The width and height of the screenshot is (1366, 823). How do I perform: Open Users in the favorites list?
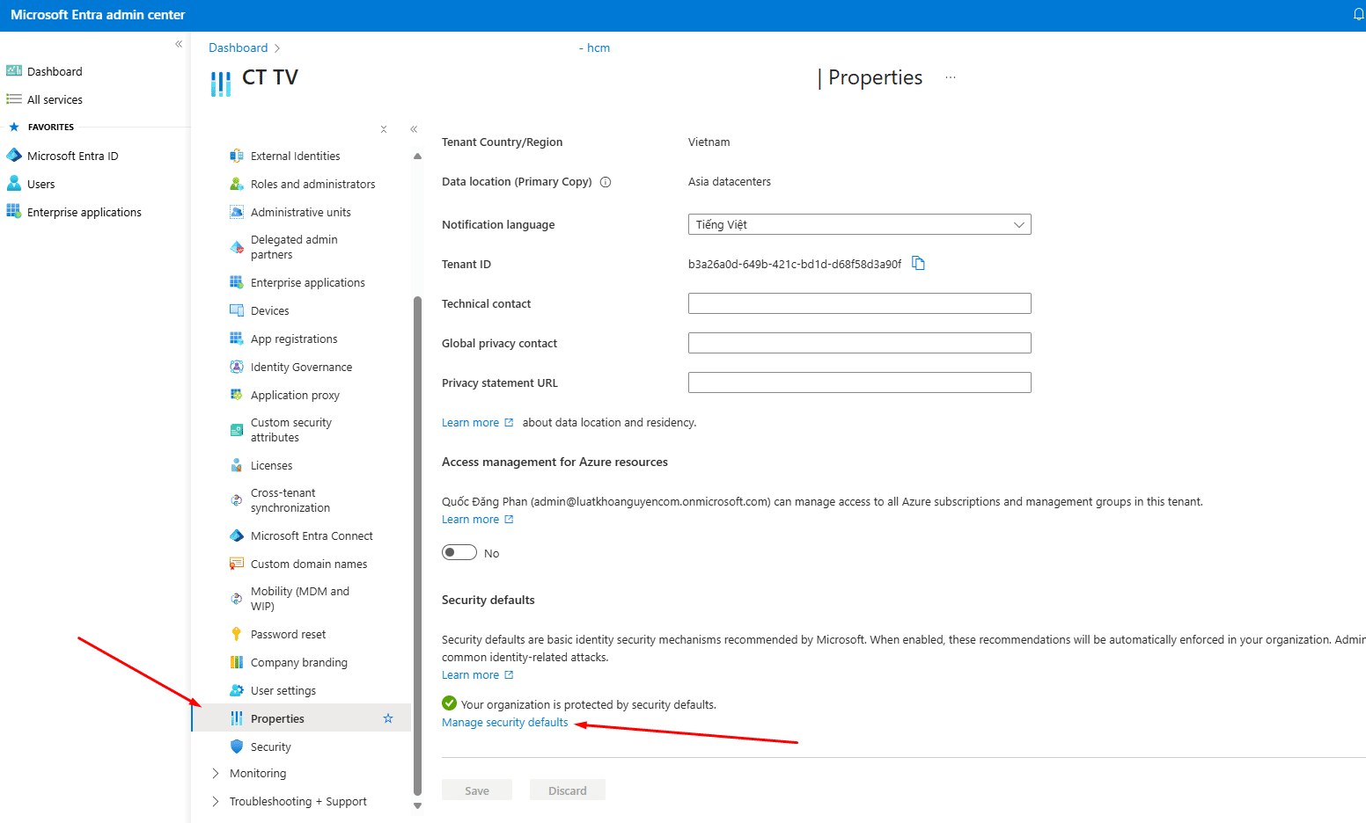click(x=40, y=184)
